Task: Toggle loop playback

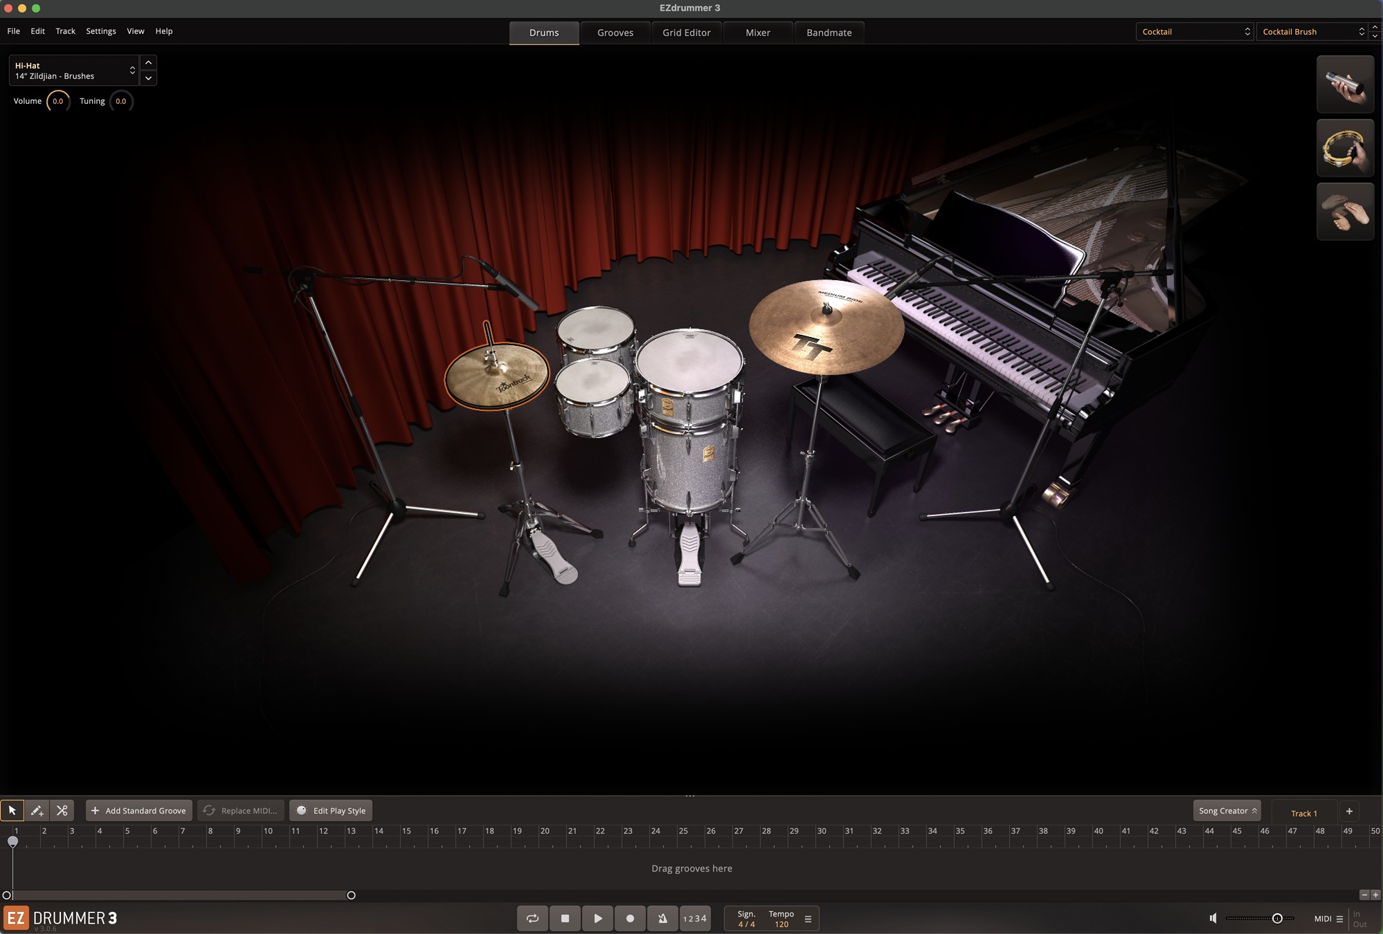Action: [x=532, y=918]
